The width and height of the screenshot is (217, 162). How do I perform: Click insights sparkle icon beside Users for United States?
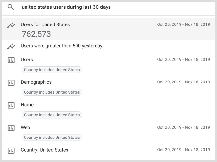coord(11,25)
